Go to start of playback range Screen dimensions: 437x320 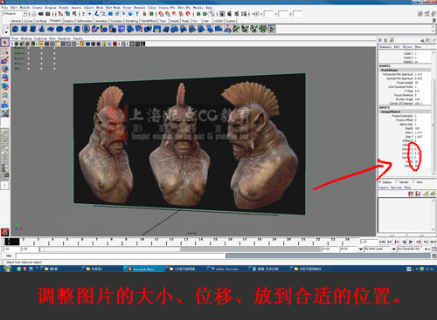pyautogui.click(x=382, y=242)
